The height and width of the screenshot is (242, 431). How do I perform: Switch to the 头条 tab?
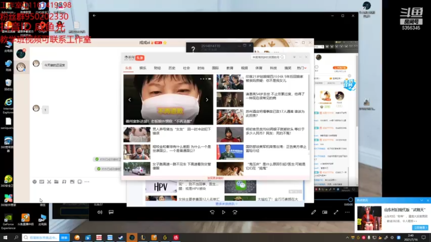pos(128,68)
